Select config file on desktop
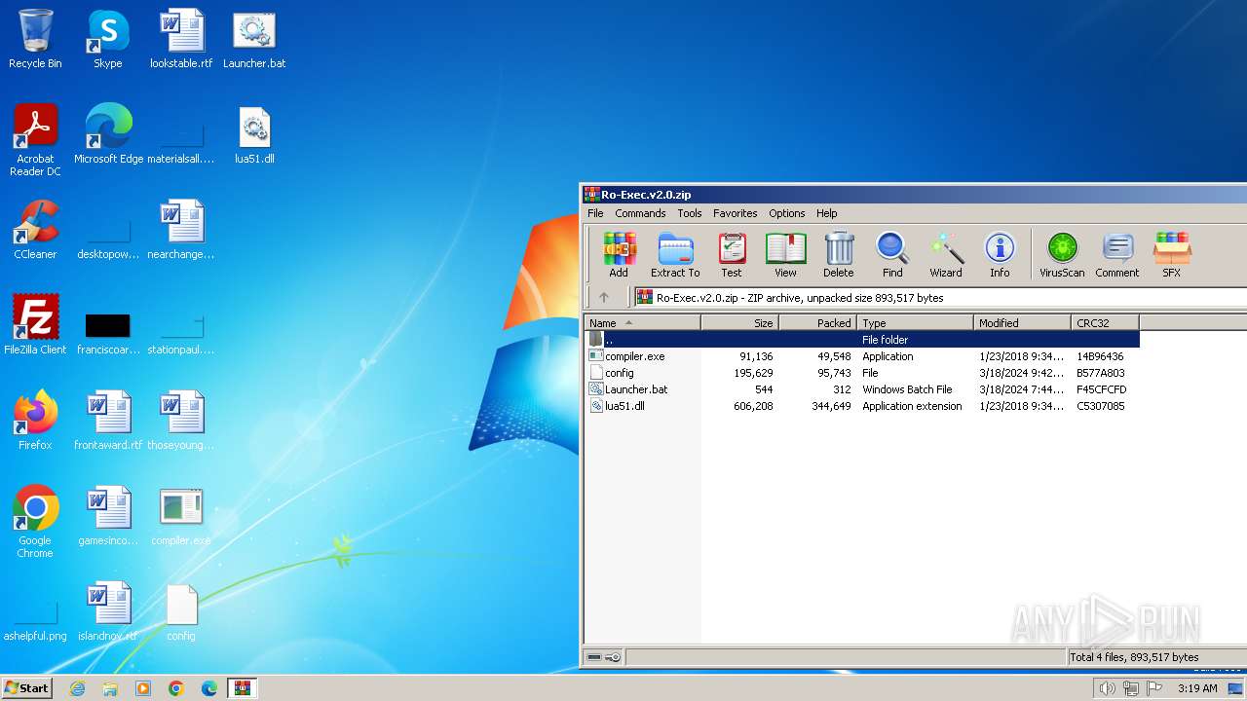 coord(181,611)
